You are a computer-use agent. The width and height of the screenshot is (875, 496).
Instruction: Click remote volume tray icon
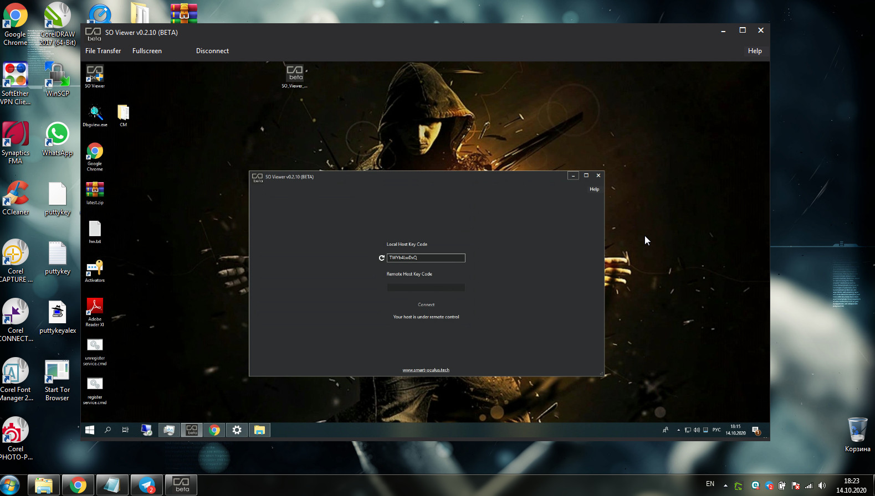pos(697,430)
